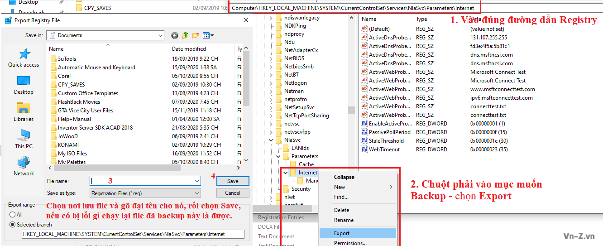Viewport: 603px width, 246px height.
Task: Open Network in the places bar
Action: (x=24, y=167)
